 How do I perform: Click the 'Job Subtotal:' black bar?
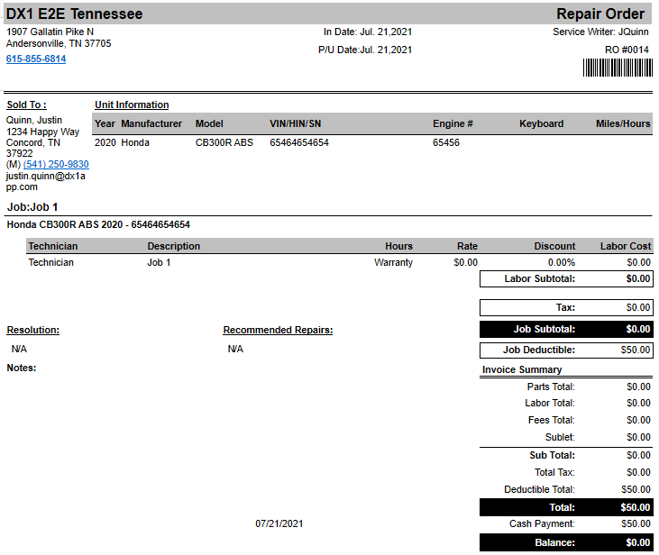[x=566, y=330]
